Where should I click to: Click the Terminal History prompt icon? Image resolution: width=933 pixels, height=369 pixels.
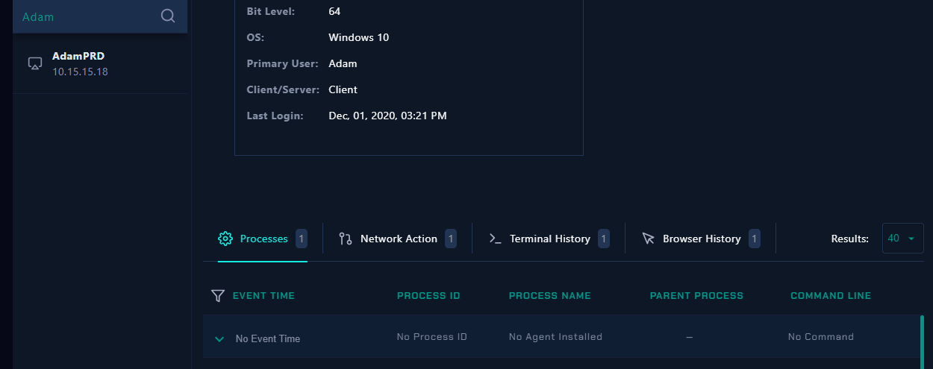pos(495,239)
